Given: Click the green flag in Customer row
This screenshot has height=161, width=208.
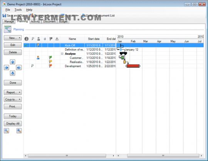Looking at the screenshot, I should point(50,57).
